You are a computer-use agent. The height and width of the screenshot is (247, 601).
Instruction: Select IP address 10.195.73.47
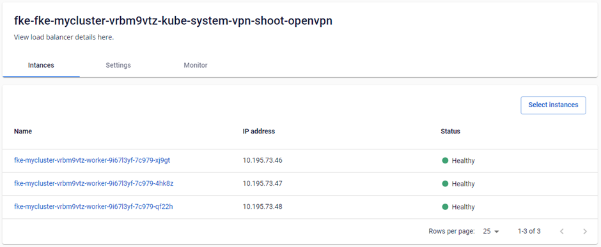(x=263, y=184)
